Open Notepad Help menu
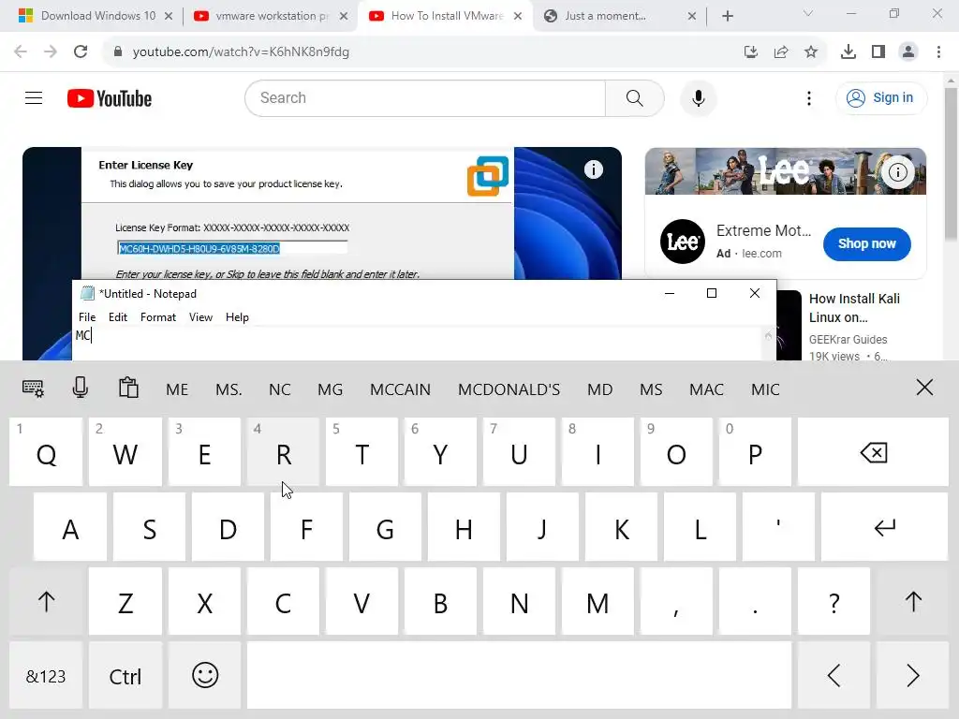 coord(237,316)
